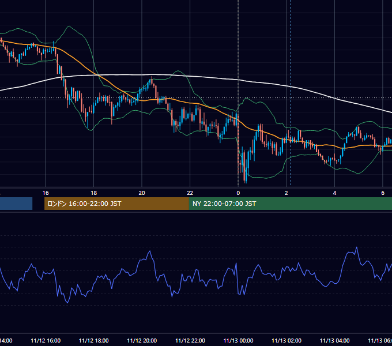Viewport: 392px width, 346px height.
Task: Select the blue oscillator line in lower pane
Action: (x=196, y=270)
